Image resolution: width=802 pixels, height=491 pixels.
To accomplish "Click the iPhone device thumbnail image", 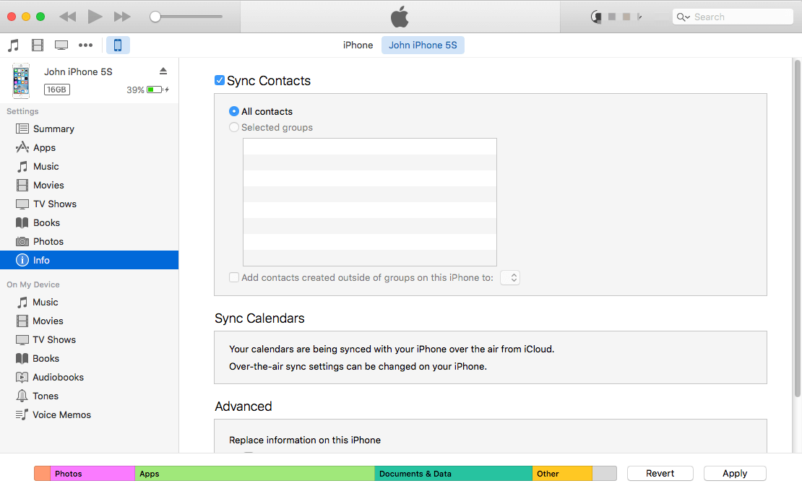I will coord(21,81).
